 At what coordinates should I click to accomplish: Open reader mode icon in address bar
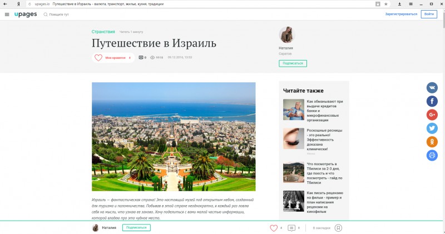(378, 4)
